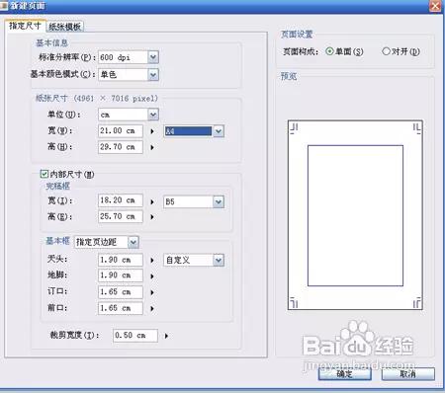The width and height of the screenshot is (445, 393).
Task: Click the 取消 button
Action: [408, 374]
